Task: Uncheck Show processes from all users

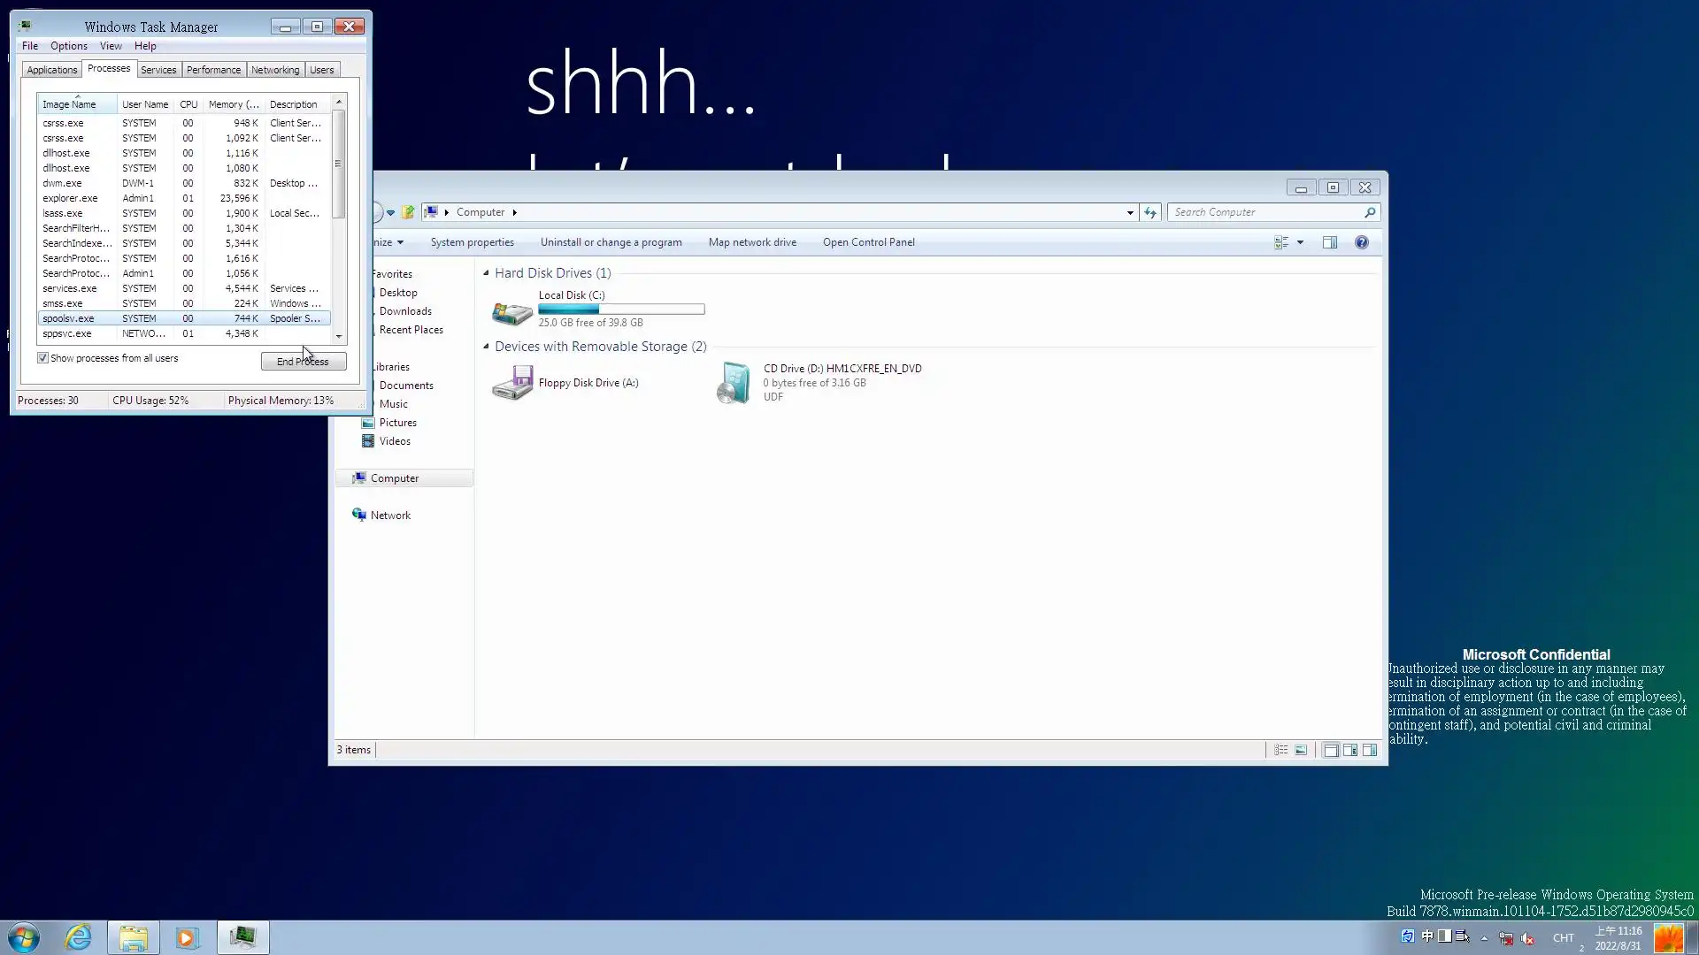Action: [42, 358]
